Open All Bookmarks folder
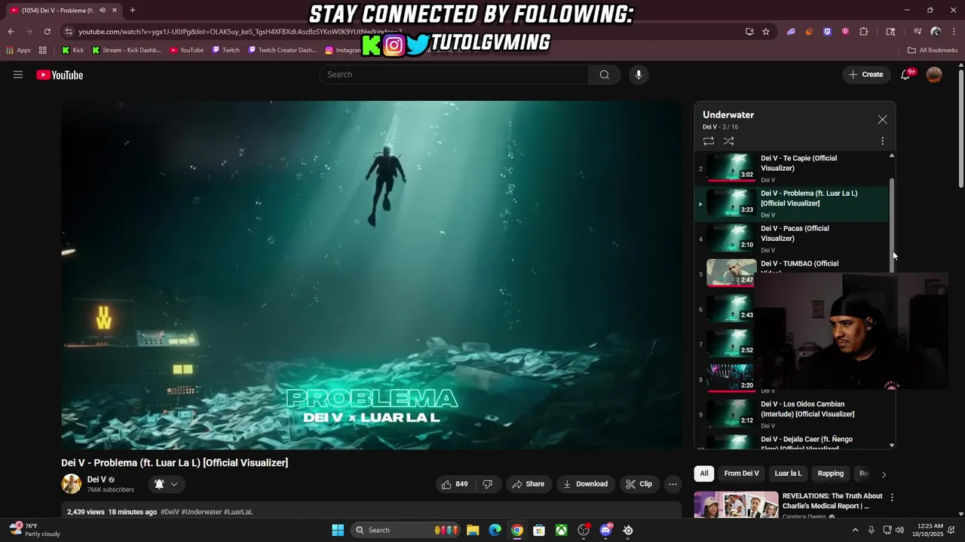 click(933, 50)
